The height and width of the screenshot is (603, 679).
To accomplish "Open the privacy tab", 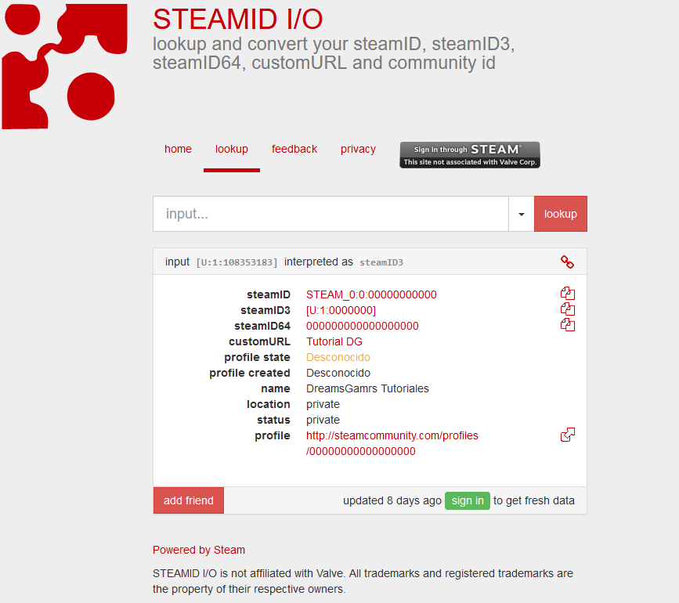I will point(358,149).
